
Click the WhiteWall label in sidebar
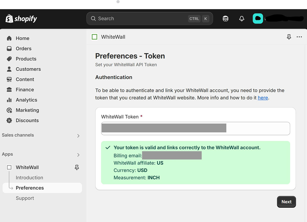[x=27, y=167]
